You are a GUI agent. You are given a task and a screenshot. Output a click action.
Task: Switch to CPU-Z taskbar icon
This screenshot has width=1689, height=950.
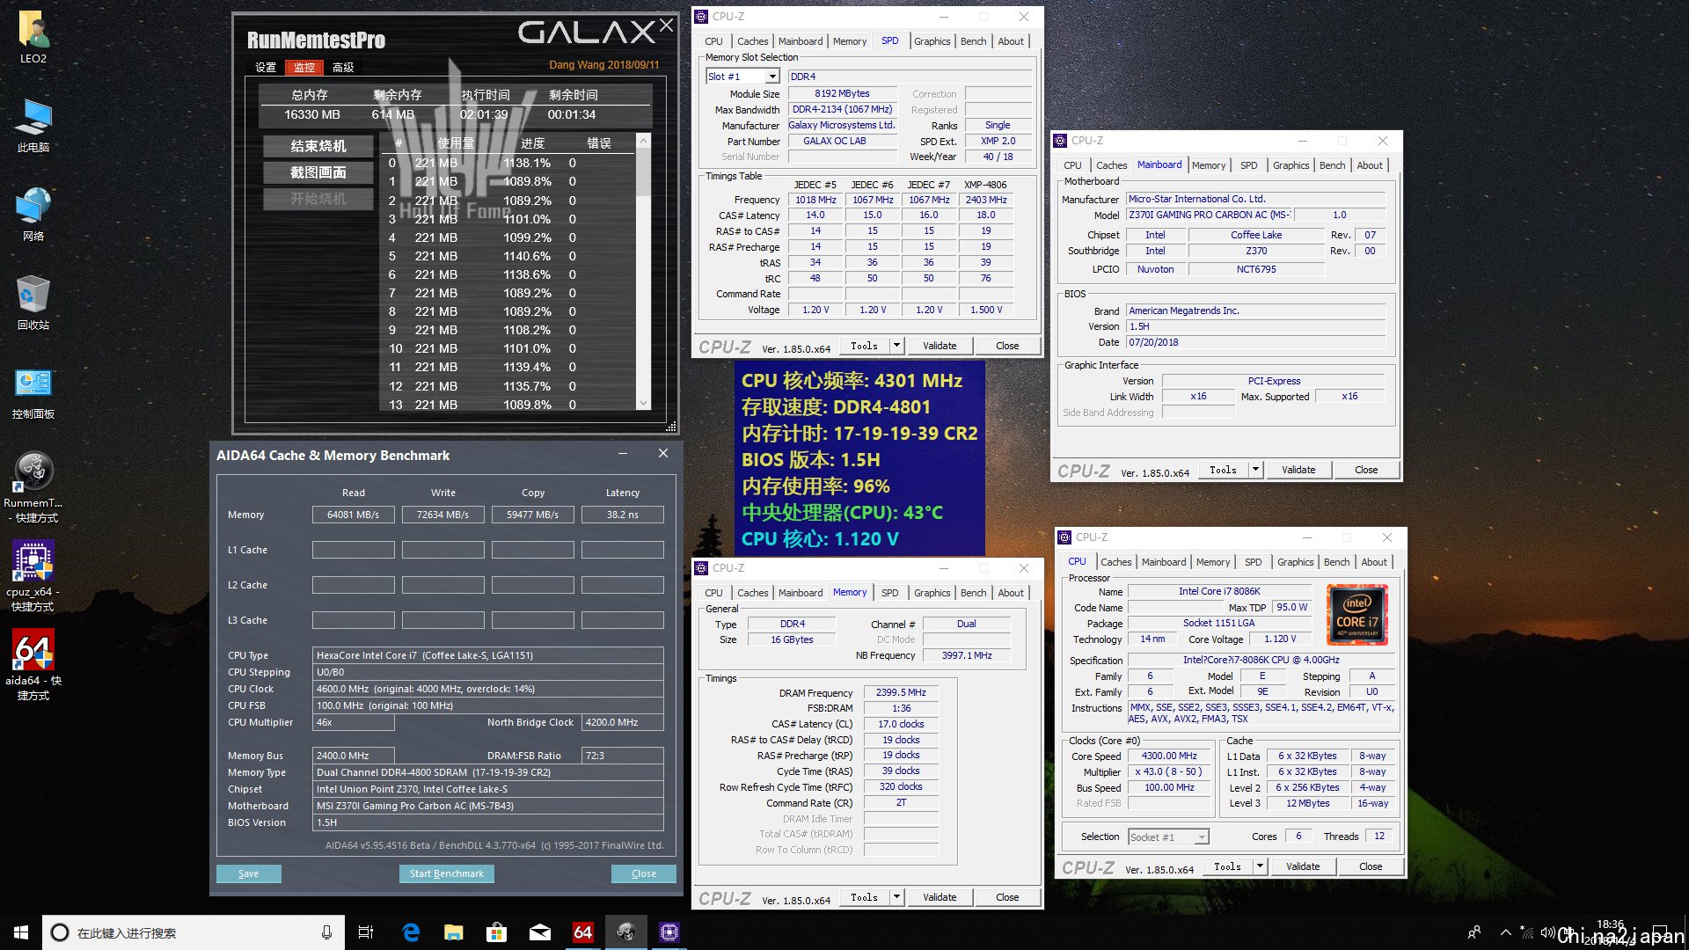(x=669, y=932)
